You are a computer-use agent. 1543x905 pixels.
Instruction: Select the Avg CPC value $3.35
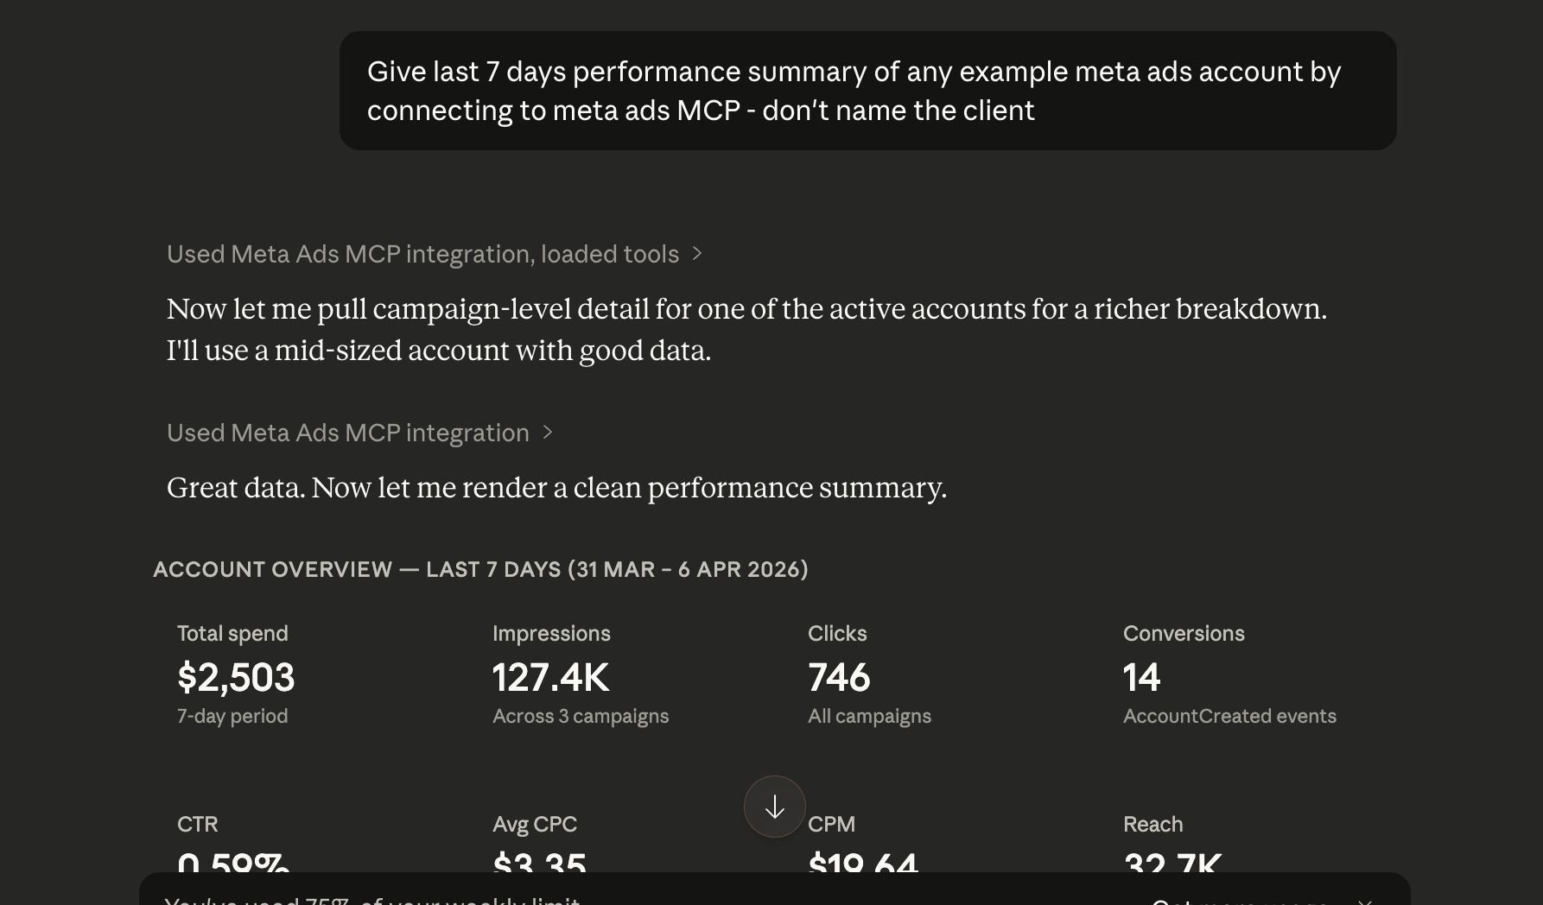(538, 866)
